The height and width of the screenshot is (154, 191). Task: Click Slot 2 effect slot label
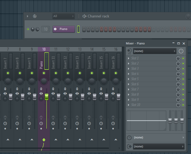(135, 64)
